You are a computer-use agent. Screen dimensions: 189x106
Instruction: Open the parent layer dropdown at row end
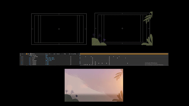(x=74, y=54)
